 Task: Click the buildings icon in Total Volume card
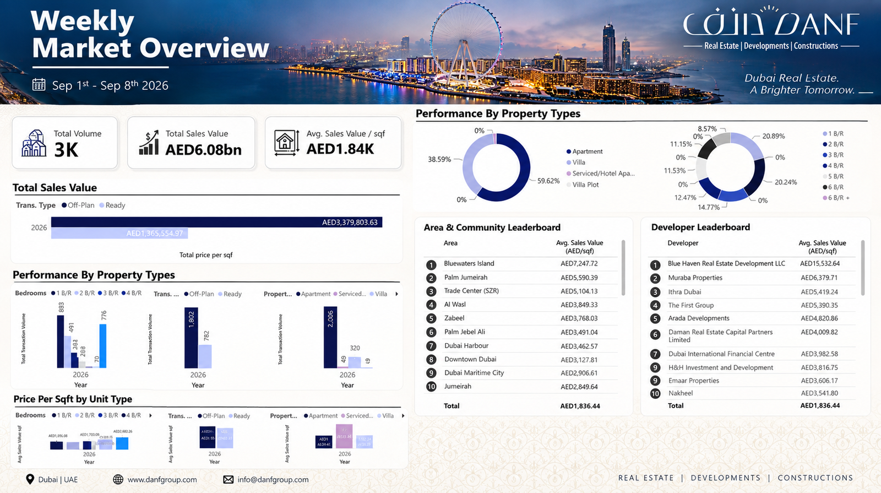pyautogui.click(x=34, y=143)
